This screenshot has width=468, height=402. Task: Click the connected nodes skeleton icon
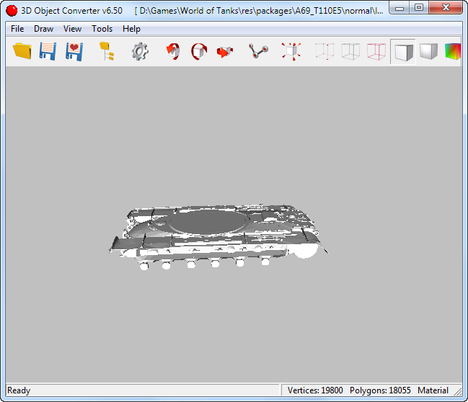pyautogui.click(x=258, y=51)
